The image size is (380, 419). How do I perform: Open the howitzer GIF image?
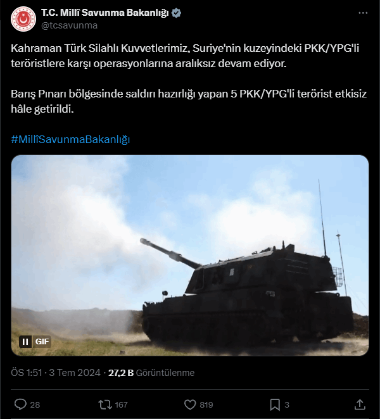[x=190, y=256]
